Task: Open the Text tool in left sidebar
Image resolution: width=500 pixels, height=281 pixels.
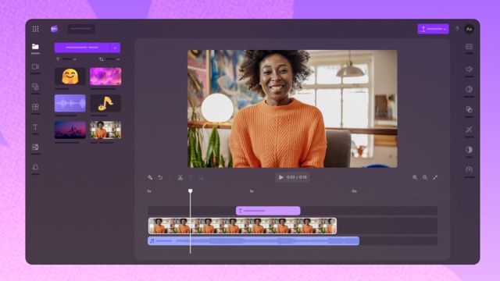Action: pos(35,127)
